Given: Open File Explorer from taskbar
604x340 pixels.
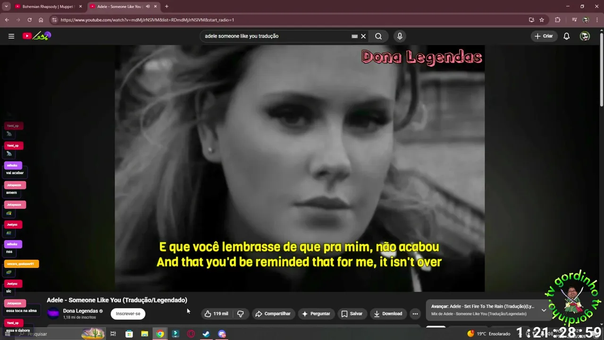Looking at the screenshot, I should 144,334.
